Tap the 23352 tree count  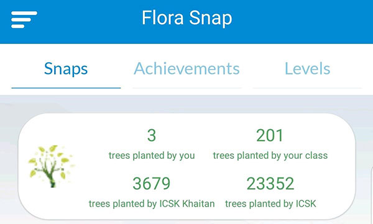coord(270,184)
